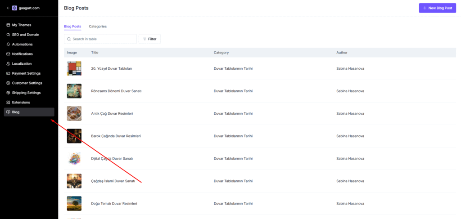Go to SEO and Domain settings

(x=25, y=35)
